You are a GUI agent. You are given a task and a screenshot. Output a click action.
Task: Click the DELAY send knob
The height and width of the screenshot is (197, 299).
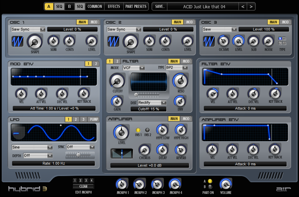[162, 150]
